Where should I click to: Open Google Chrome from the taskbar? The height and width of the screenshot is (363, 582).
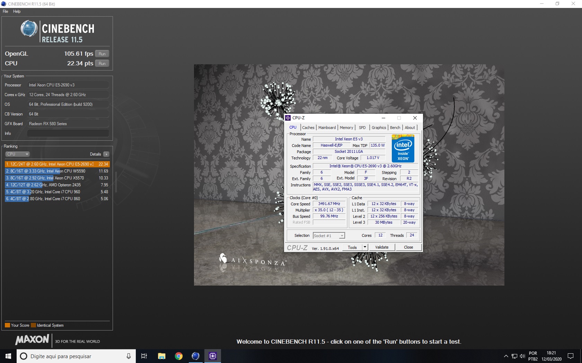coord(178,356)
